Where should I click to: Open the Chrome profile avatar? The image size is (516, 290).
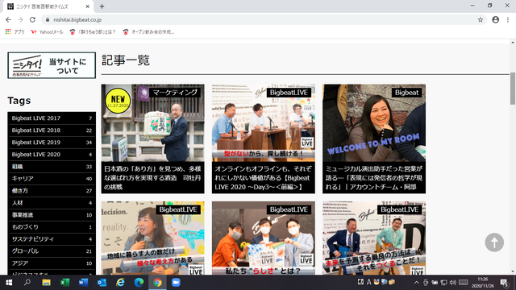coord(495,19)
